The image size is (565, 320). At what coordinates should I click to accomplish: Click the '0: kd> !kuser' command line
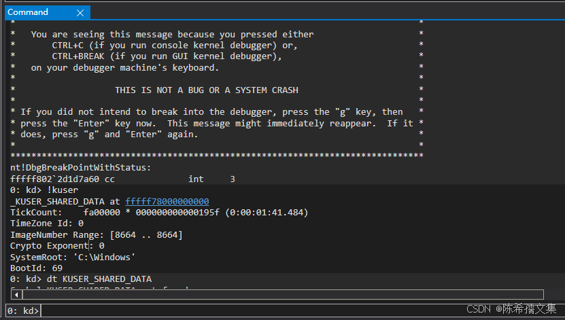pyautogui.click(x=44, y=190)
